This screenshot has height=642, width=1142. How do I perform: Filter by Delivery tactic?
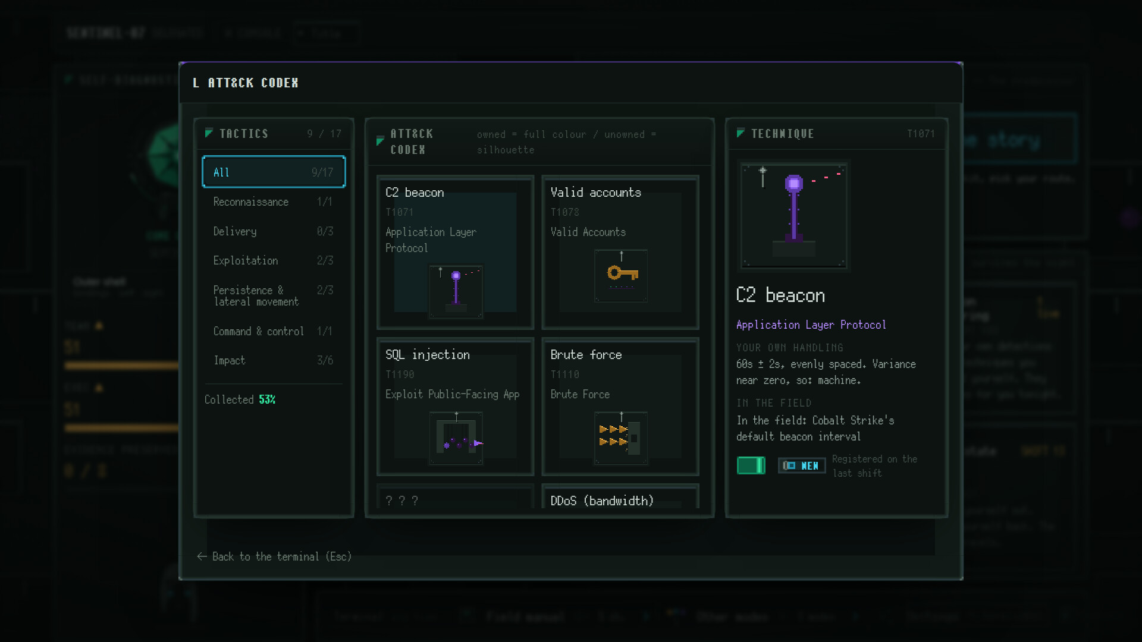pos(274,231)
